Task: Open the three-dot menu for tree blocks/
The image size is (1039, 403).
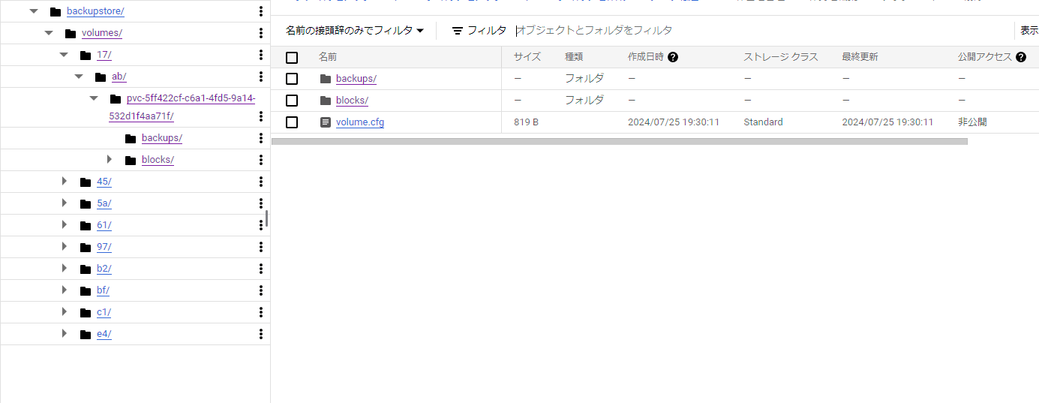Action: coord(260,160)
